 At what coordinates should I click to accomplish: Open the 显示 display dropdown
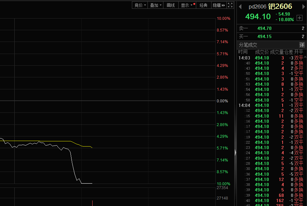pyautogui.click(x=187, y=5)
